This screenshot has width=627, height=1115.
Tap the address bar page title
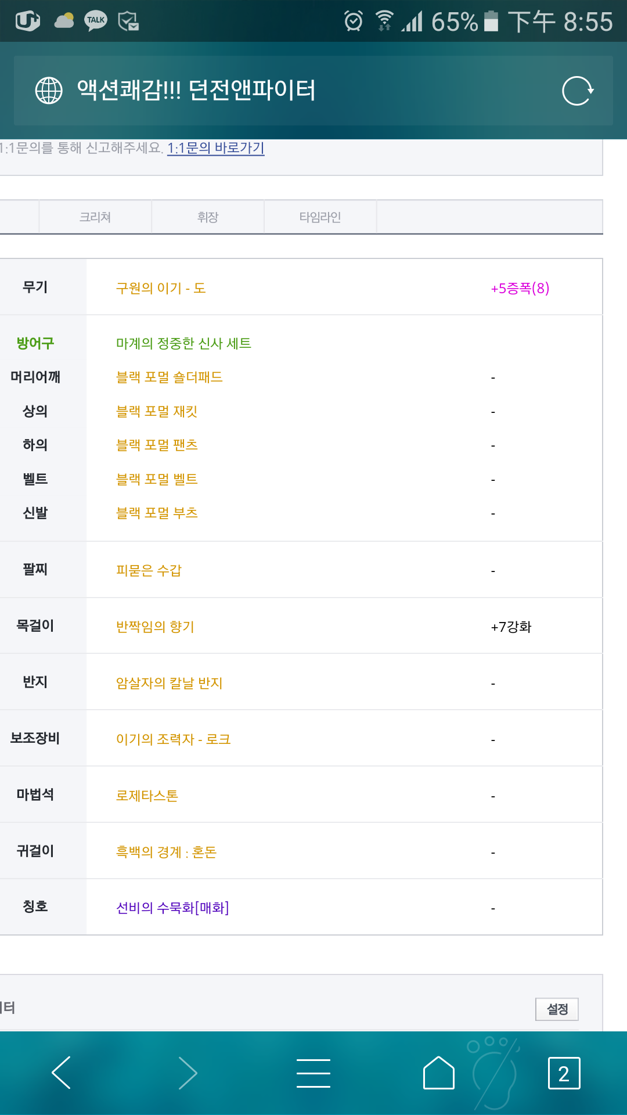click(x=197, y=91)
